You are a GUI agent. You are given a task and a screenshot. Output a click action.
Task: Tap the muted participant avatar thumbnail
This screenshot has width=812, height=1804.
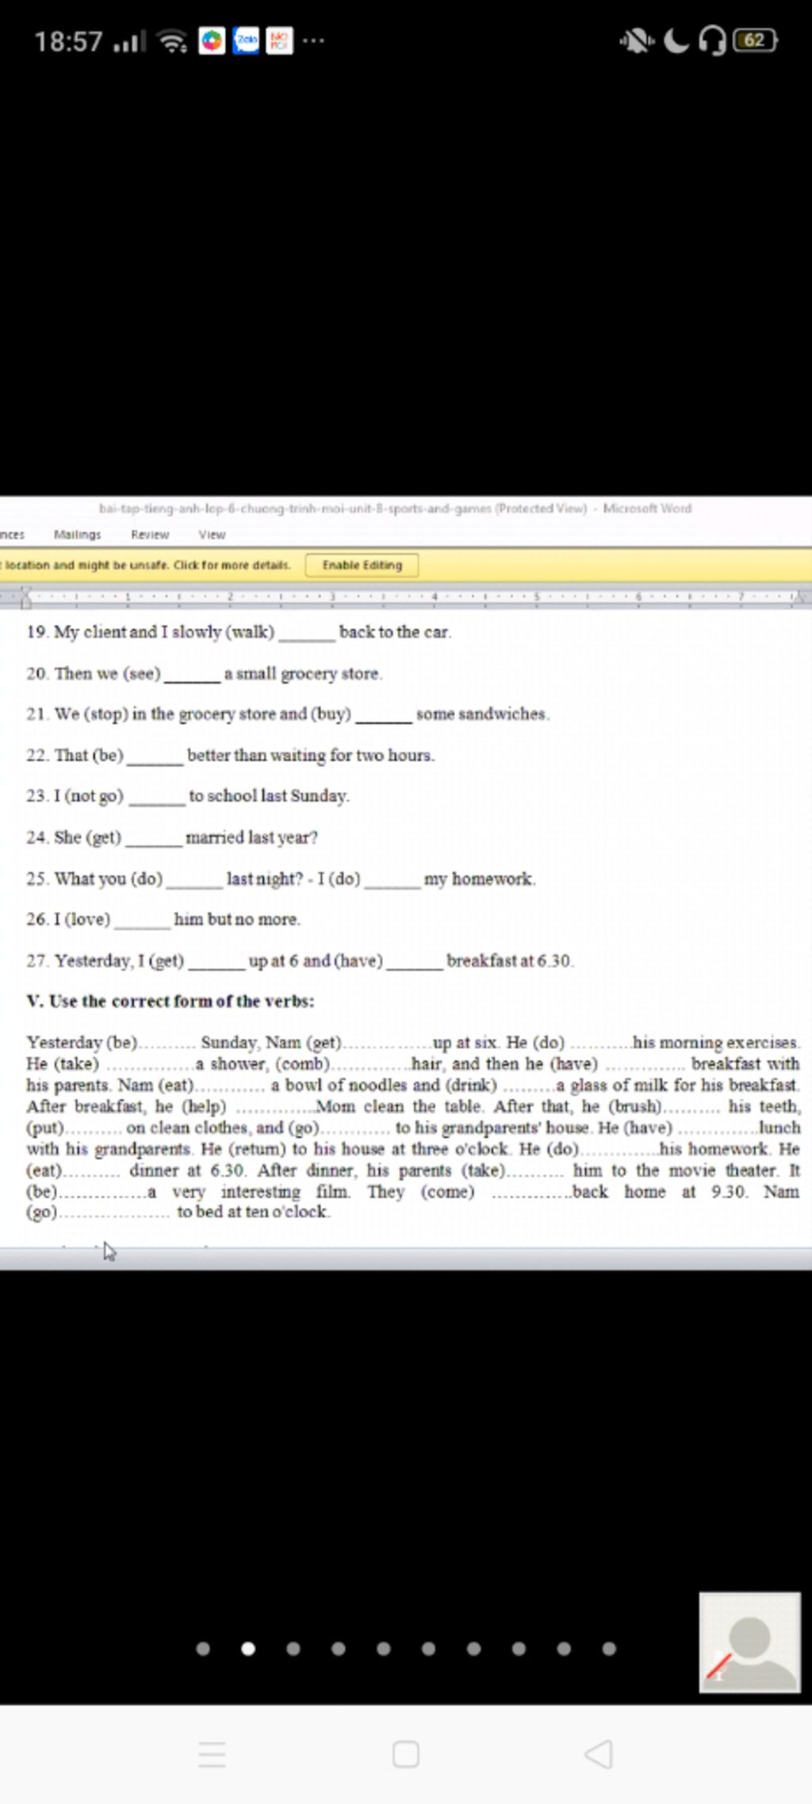749,1642
